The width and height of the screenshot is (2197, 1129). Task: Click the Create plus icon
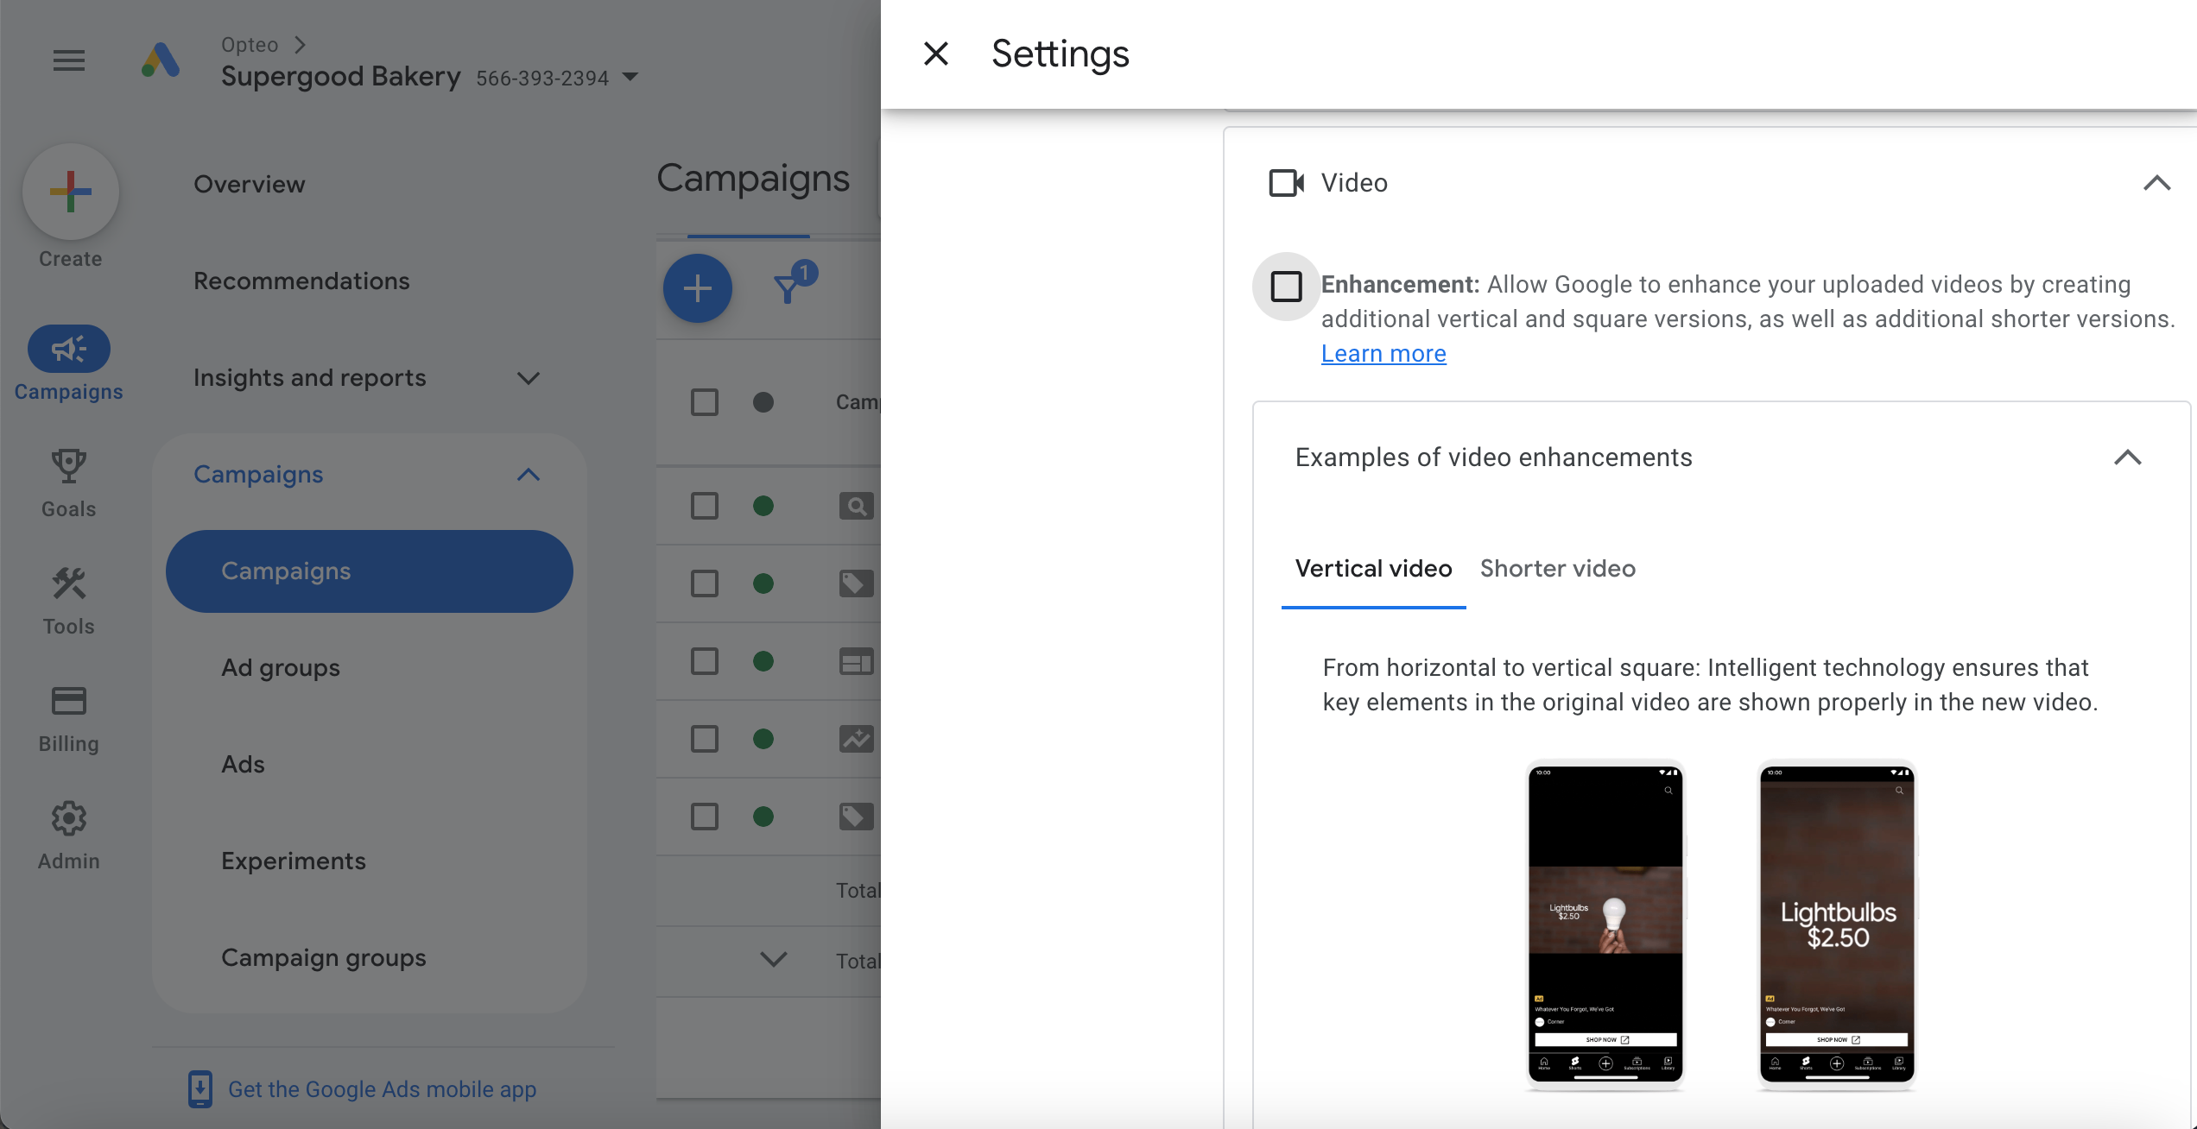71,192
